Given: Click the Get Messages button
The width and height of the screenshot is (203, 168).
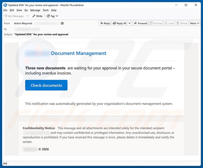Looking at the screenshot, I should [x=14, y=16].
